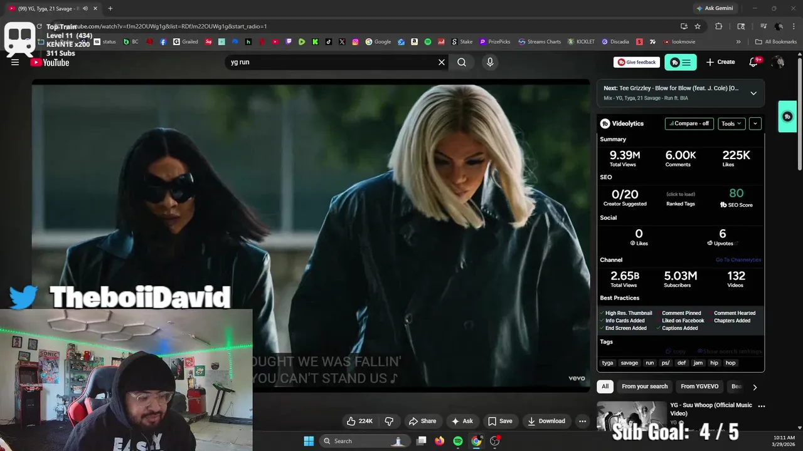Open the lookmovie bookmark
The height and width of the screenshot is (451, 803).
[679, 42]
